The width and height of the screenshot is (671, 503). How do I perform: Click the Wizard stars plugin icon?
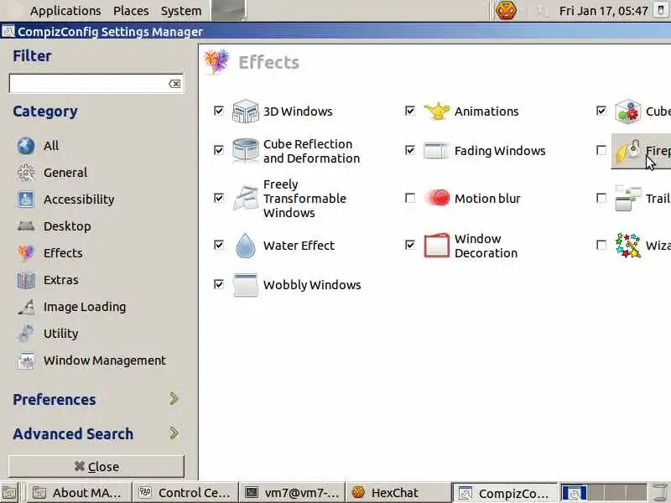[x=627, y=246]
